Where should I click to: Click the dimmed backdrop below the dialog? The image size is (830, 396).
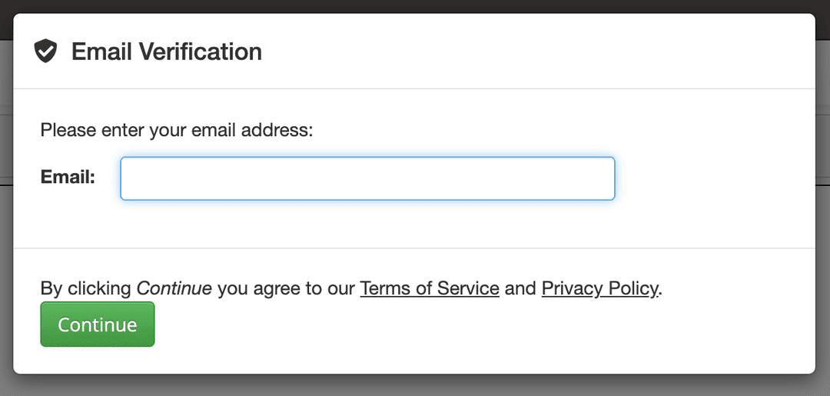415,387
